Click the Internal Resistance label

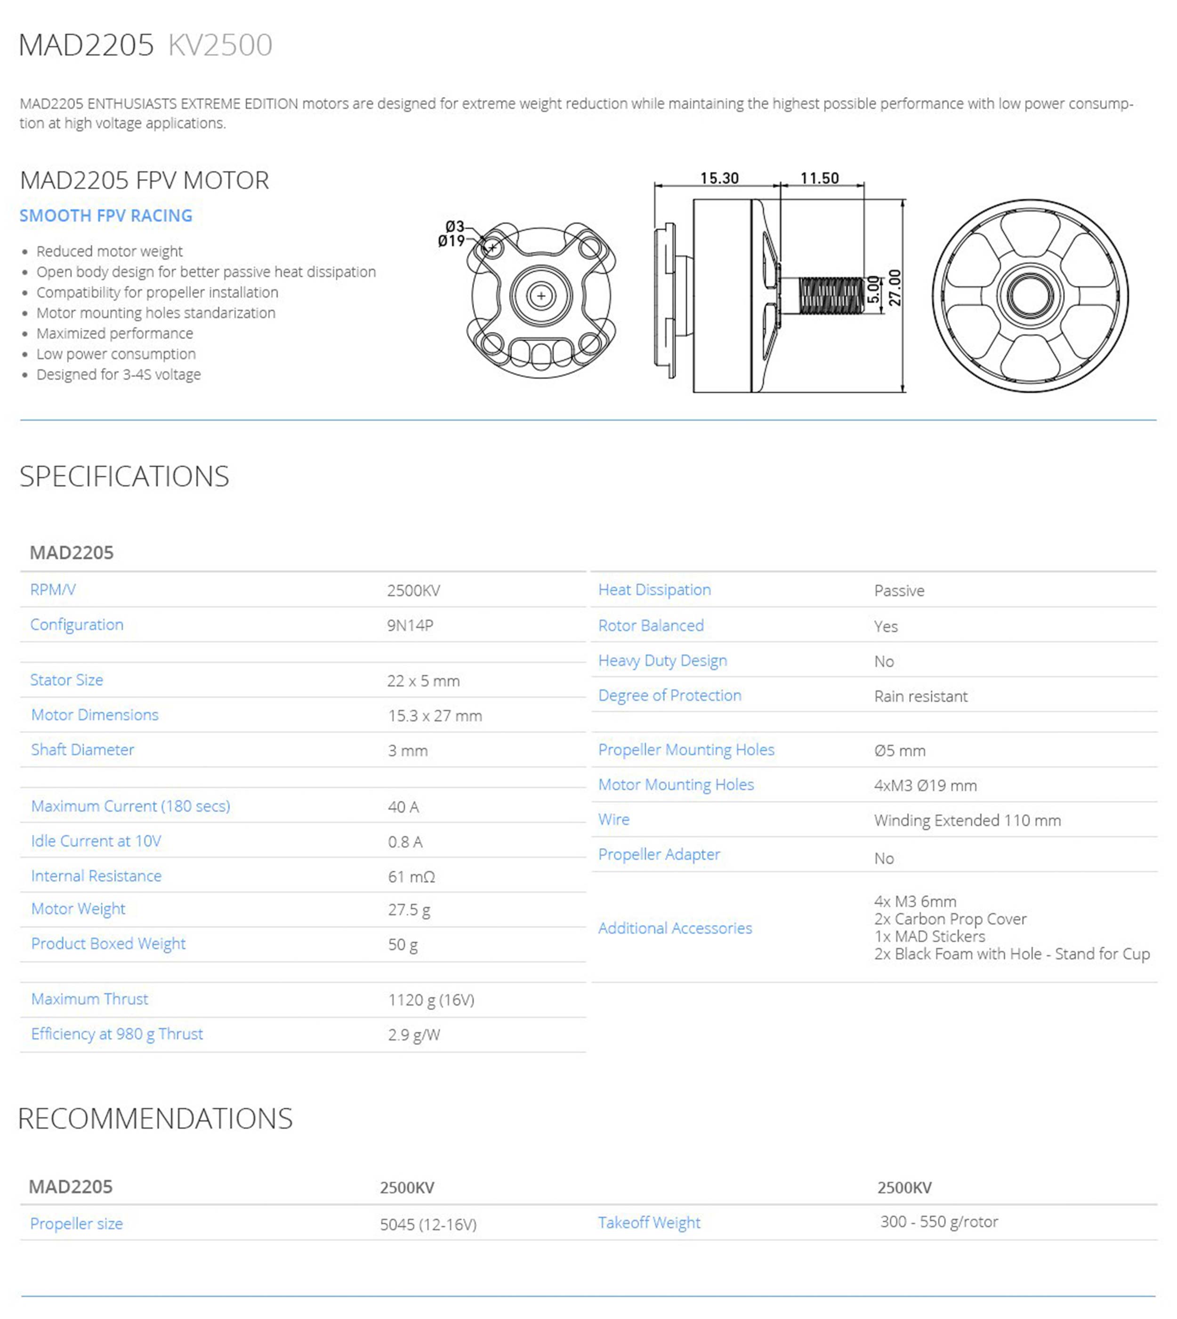tap(96, 876)
